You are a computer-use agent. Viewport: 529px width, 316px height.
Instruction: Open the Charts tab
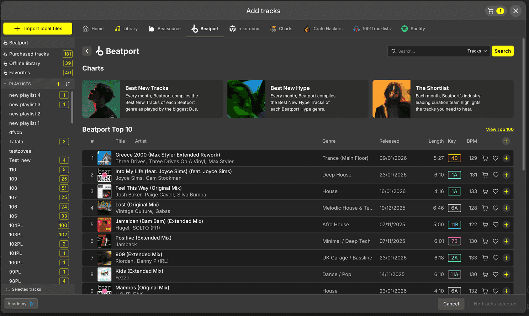(x=281, y=28)
